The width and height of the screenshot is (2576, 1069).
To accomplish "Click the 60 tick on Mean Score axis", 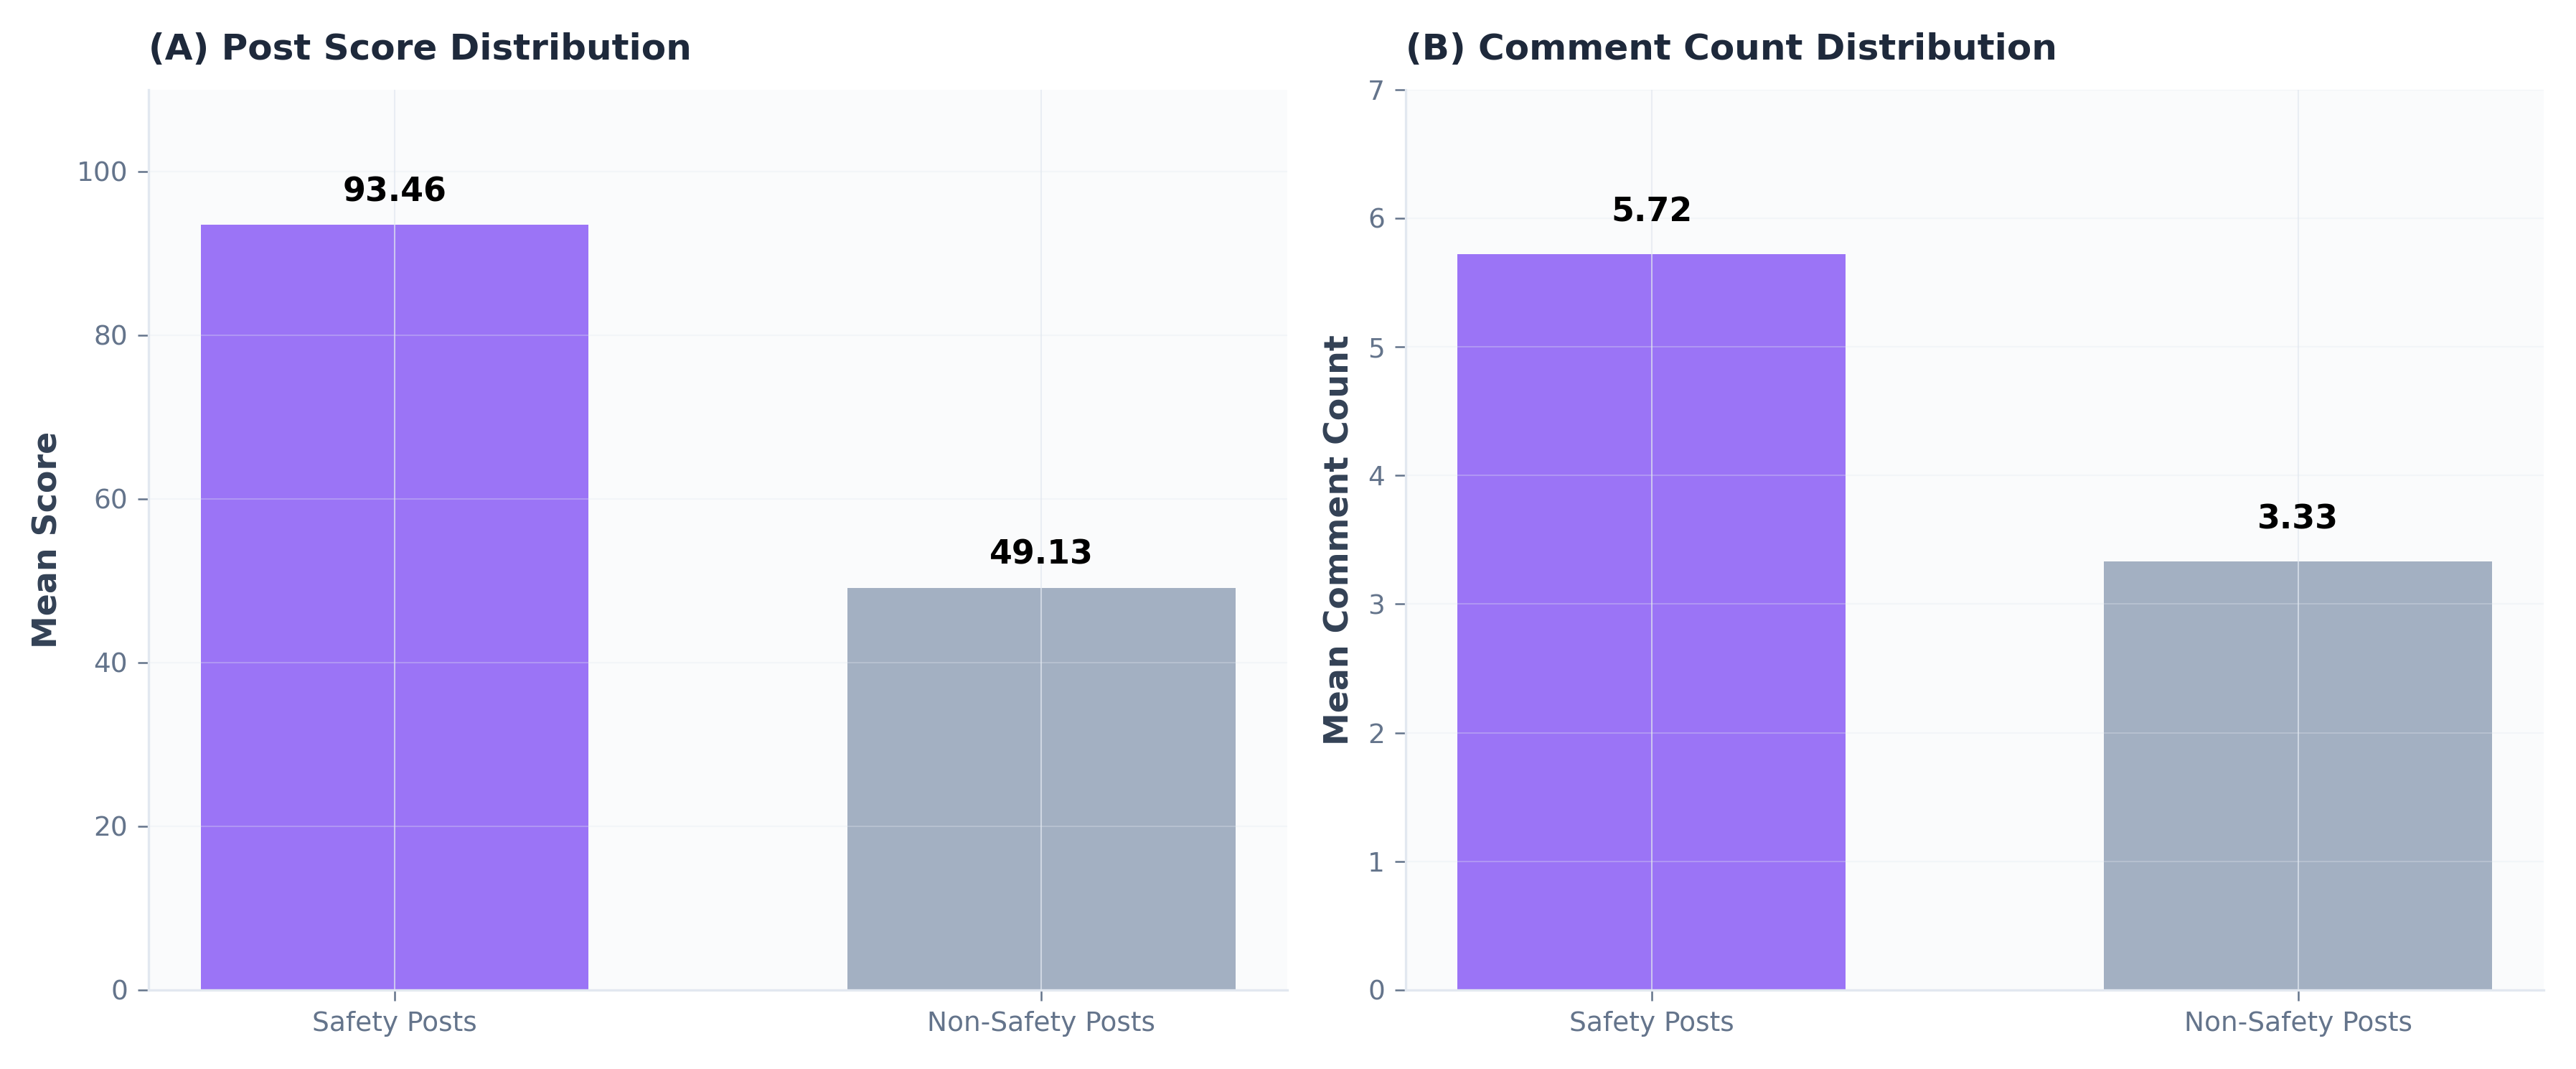I will coord(110,500).
